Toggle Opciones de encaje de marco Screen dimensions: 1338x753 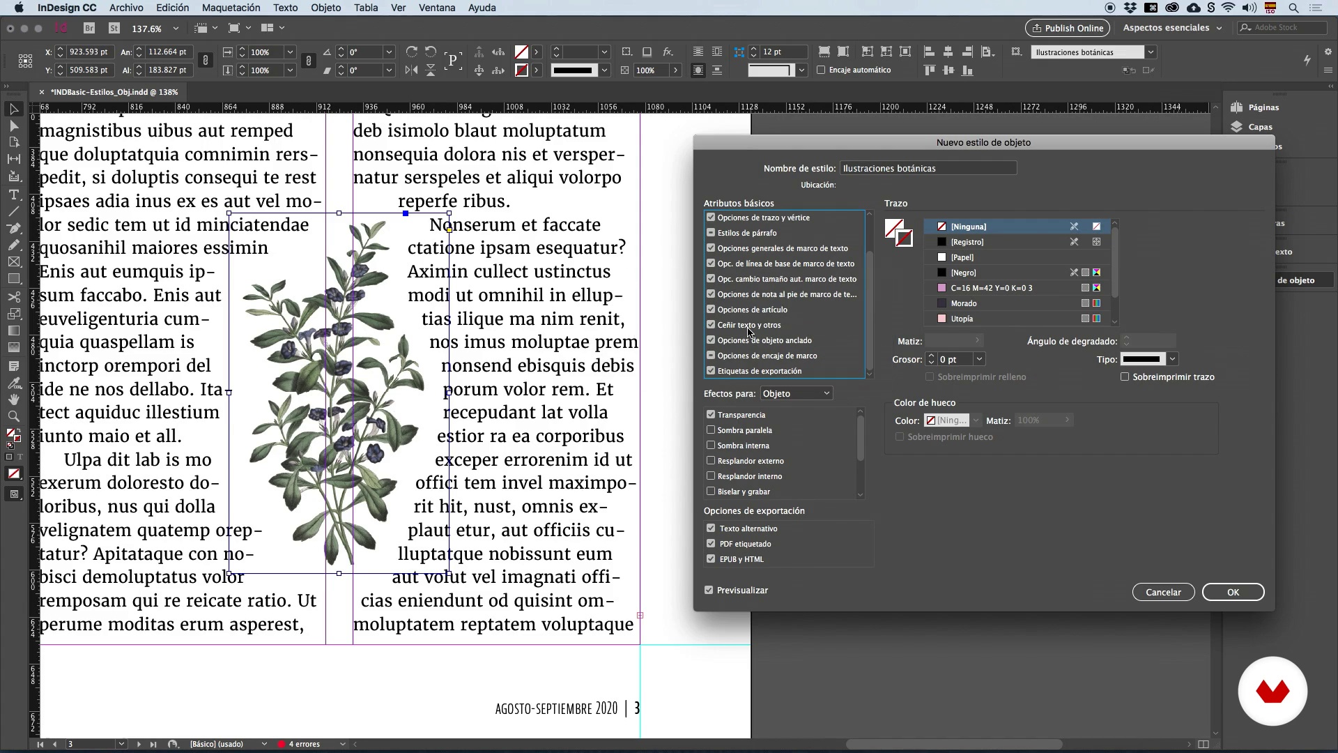coord(711,356)
